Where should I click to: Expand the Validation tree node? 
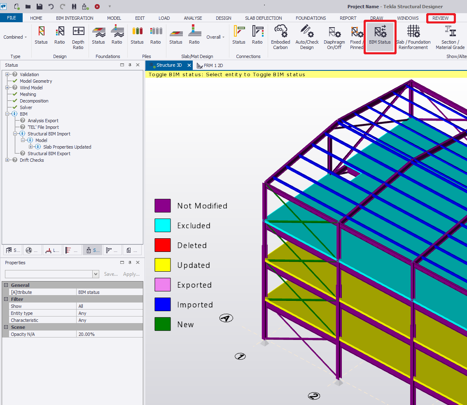[7, 74]
